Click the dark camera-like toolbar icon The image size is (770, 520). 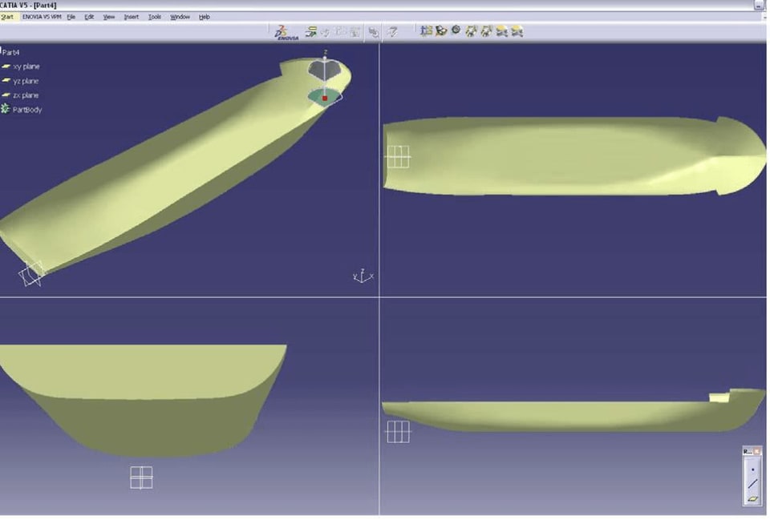(x=441, y=31)
